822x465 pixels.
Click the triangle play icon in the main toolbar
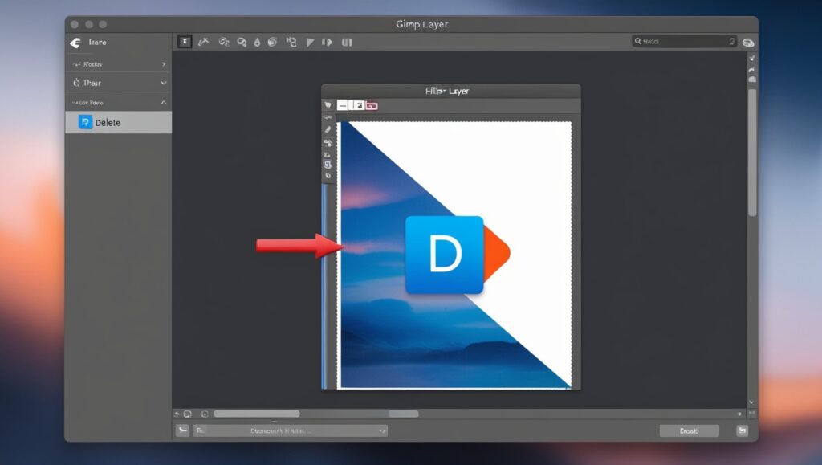tap(310, 43)
